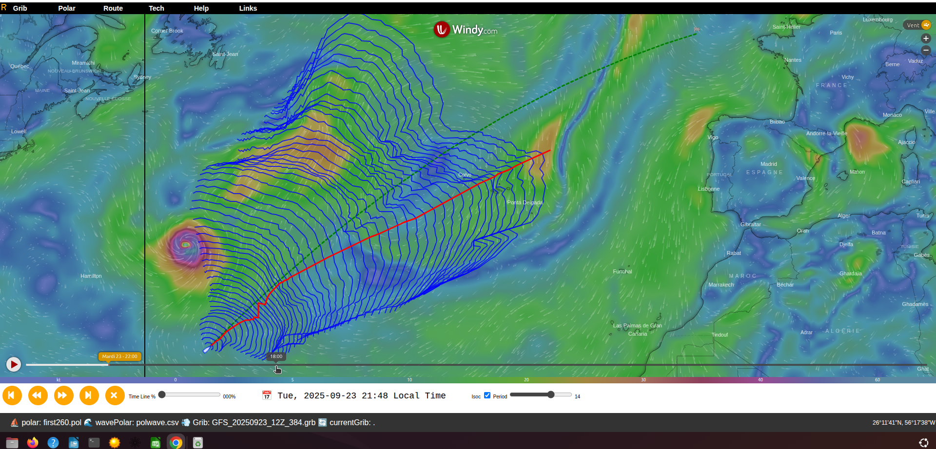Click the Help menu item

(x=201, y=8)
